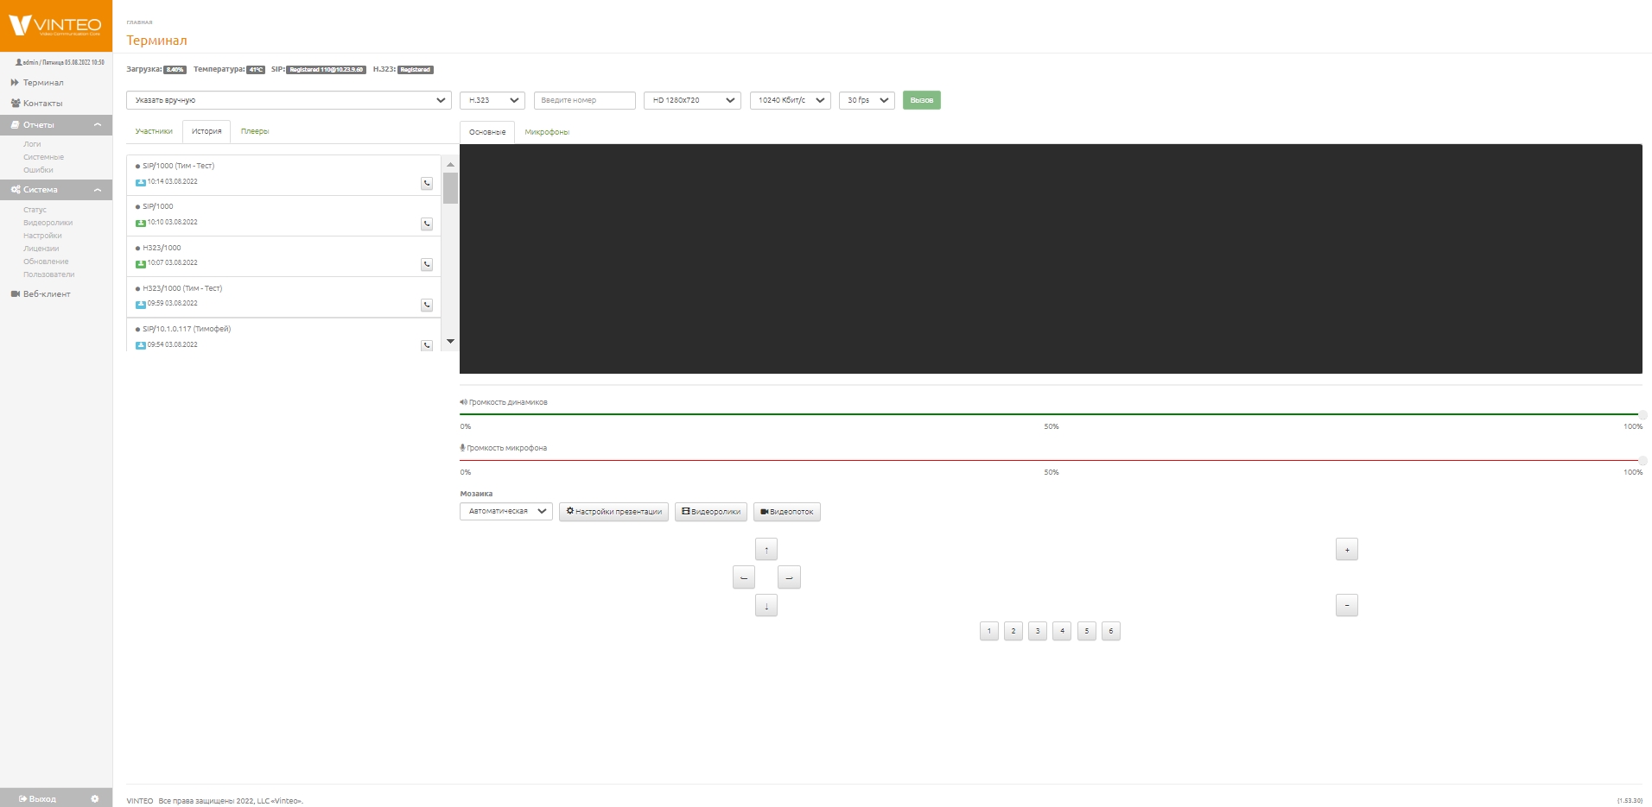Click the dark video preview area

point(1051,259)
